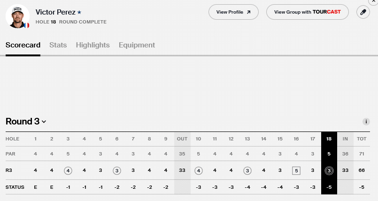Click the circled eagle score on hole 18
The image size is (378, 201).
328,170
